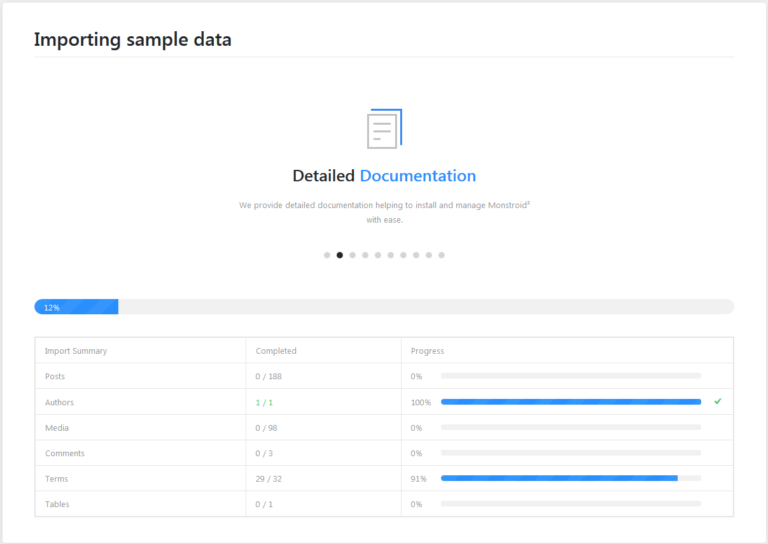Click the "Completed" column header

click(276, 351)
